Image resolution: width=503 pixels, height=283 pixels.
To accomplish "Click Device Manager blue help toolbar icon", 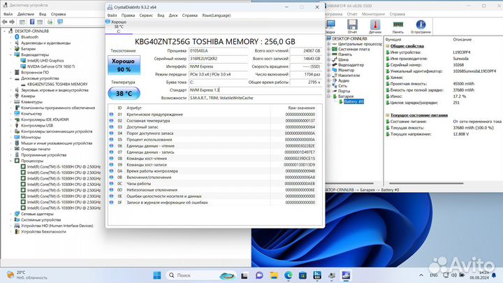I will tap(32, 22).
